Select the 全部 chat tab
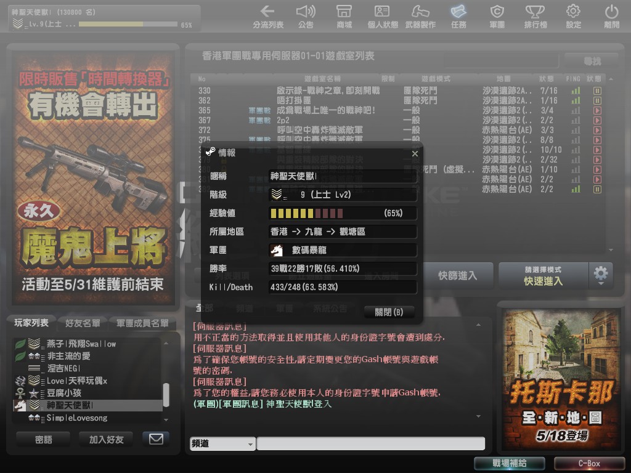 point(205,309)
